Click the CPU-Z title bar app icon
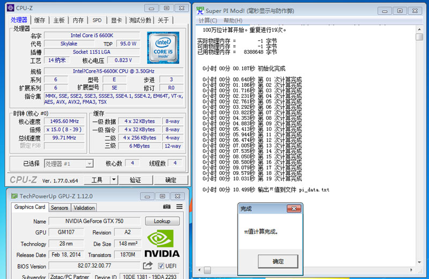 coord(10,8)
